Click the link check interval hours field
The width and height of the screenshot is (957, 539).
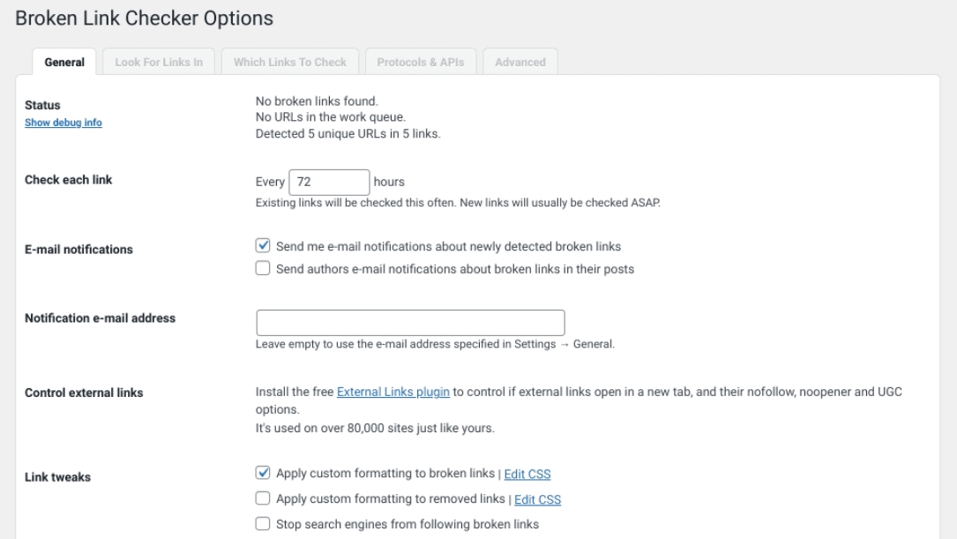[x=329, y=182]
